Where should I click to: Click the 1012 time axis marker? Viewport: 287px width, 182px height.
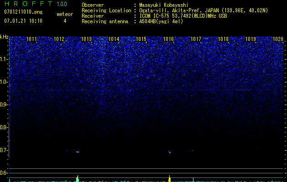[59, 39]
